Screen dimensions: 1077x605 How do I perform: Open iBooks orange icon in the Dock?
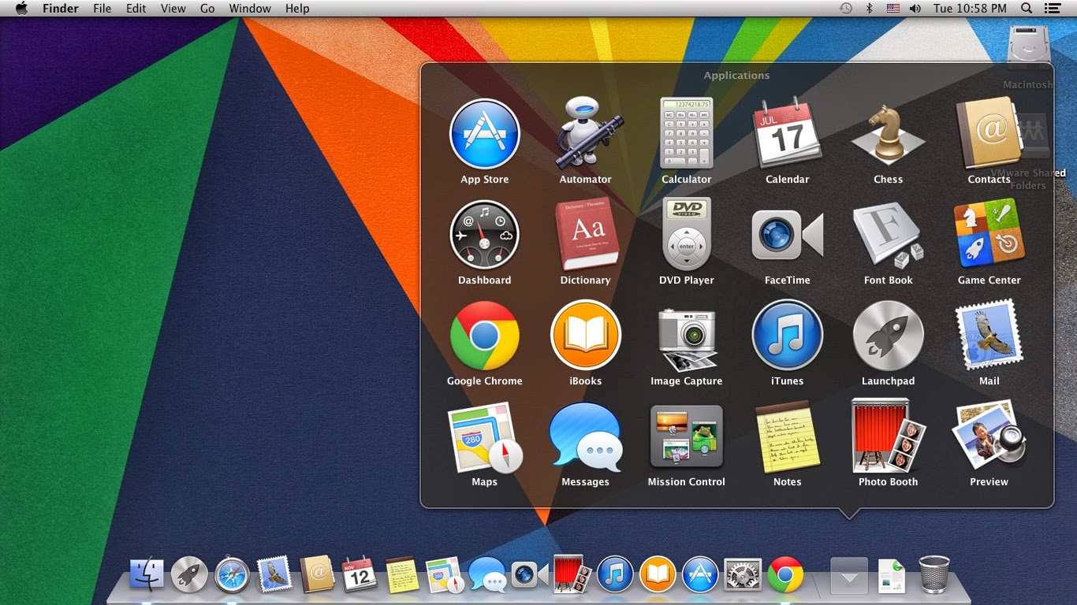click(x=658, y=574)
